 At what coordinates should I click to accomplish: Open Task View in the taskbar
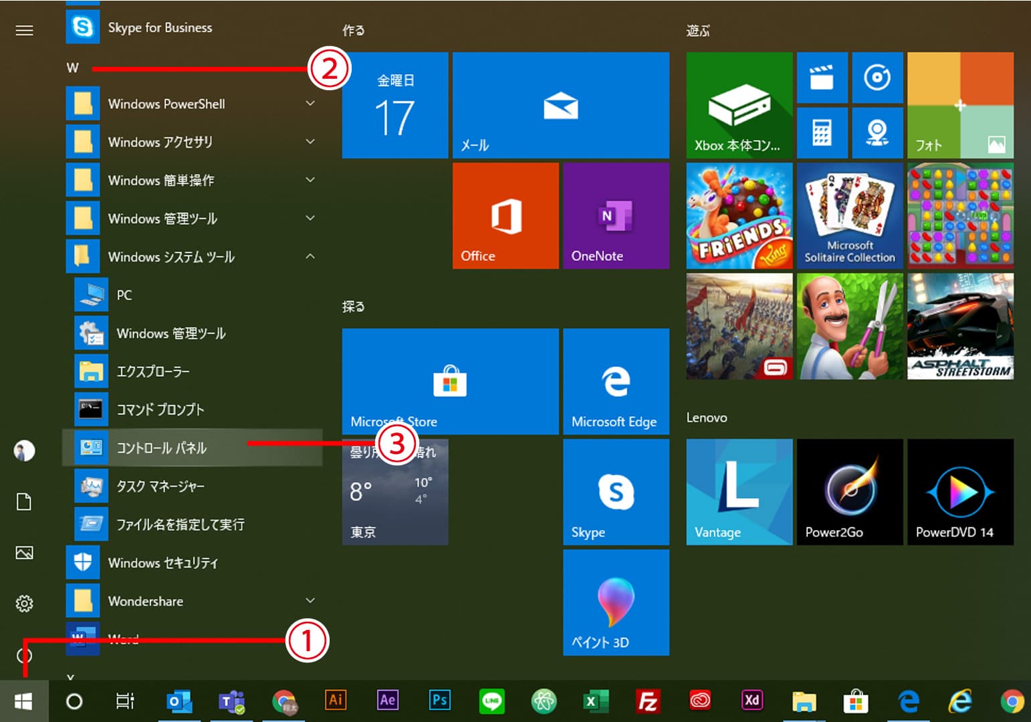125,701
